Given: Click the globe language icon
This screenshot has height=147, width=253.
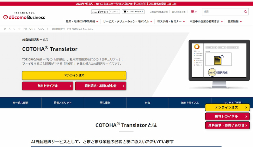Looking at the screenshot, I should (x=192, y=12).
